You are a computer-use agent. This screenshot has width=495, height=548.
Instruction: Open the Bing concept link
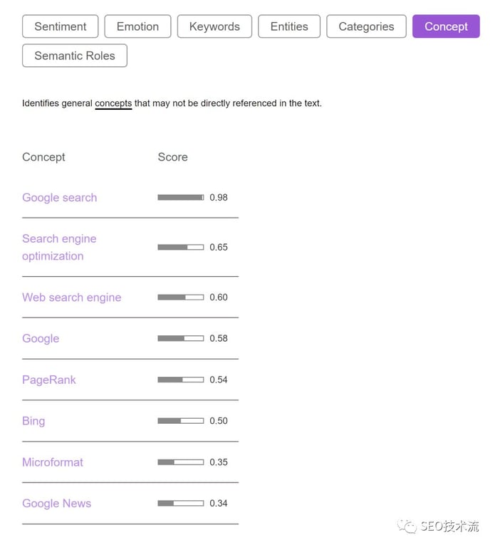click(x=33, y=421)
